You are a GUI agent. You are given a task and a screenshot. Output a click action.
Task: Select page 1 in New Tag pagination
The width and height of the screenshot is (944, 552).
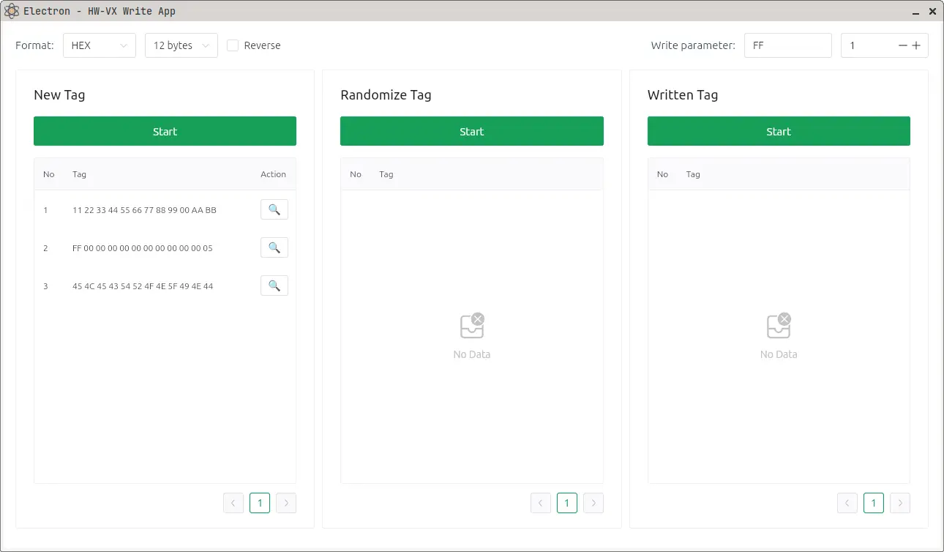[260, 502]
